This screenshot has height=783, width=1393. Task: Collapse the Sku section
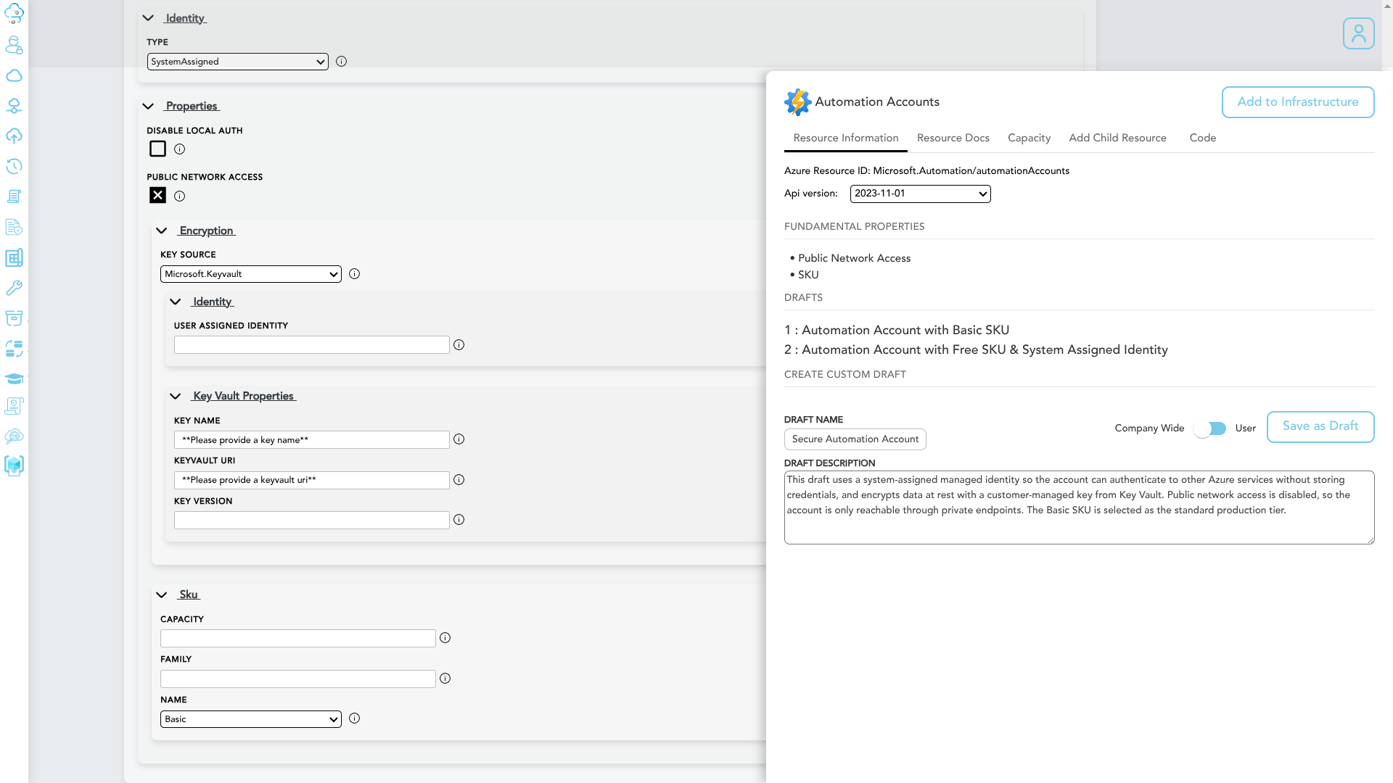tap(162, 594)
